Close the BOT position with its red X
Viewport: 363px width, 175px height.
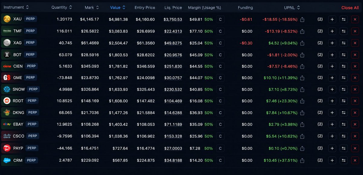355,55
